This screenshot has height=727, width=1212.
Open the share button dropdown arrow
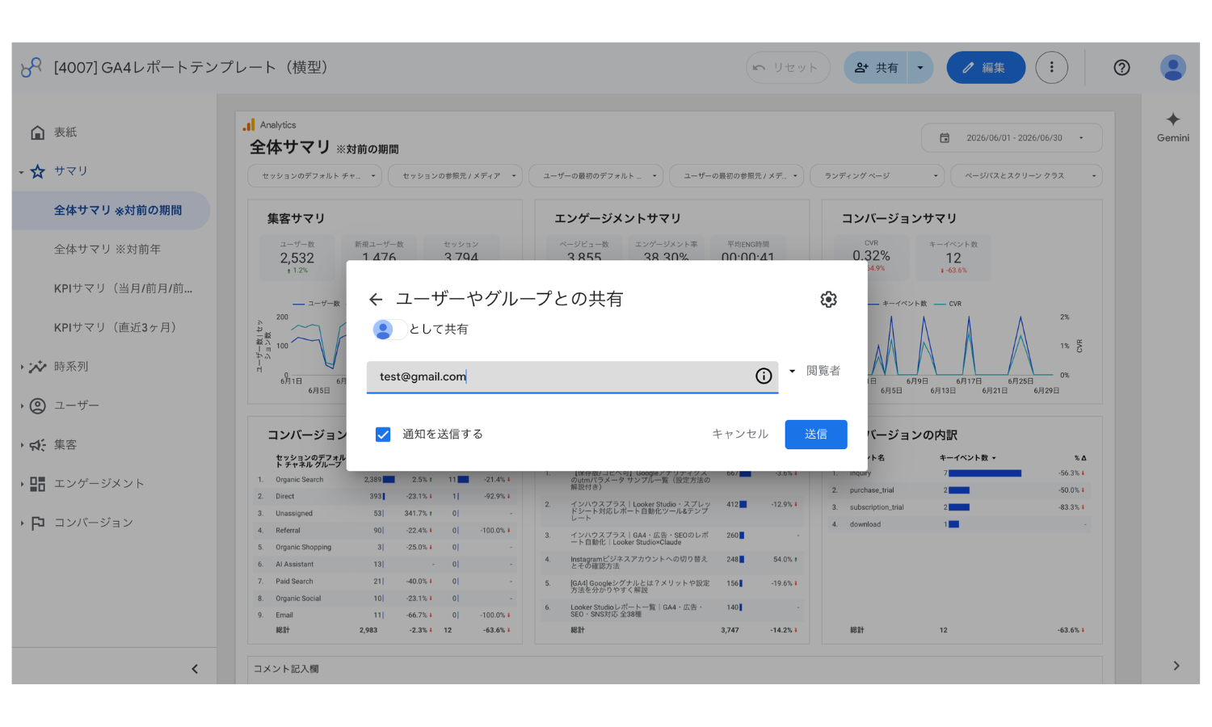point(920,68)
